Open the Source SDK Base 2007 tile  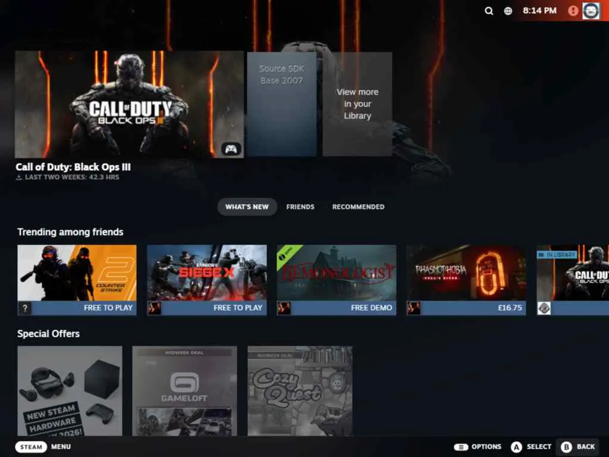pos(281,104)
